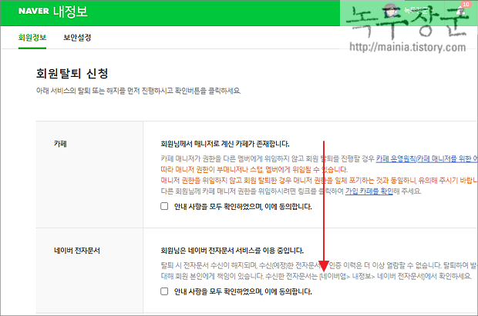This screenshot has width=478, height=316.
Task: Open the 가입 카페를 확인 link
Action: coord(369,191)
